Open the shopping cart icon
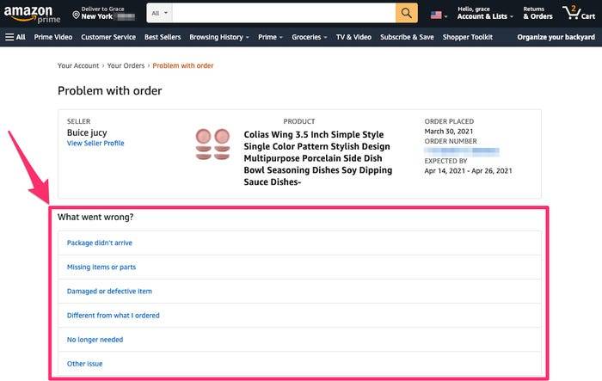Image resolution: width=602 pixels, height=381 pixels. 579,13
